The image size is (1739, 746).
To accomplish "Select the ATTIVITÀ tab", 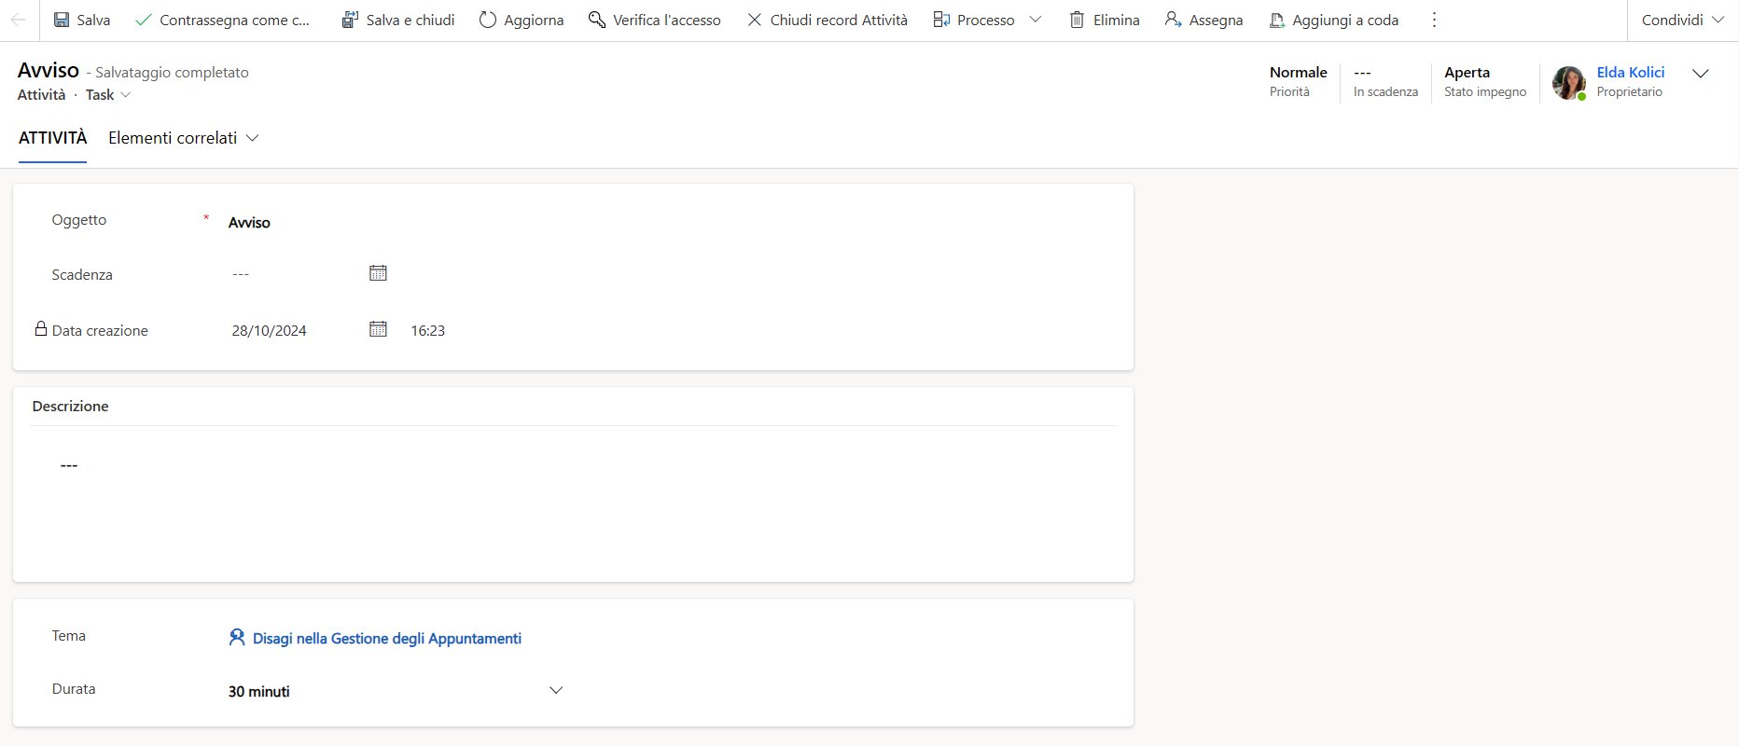I will coord(52,138).
